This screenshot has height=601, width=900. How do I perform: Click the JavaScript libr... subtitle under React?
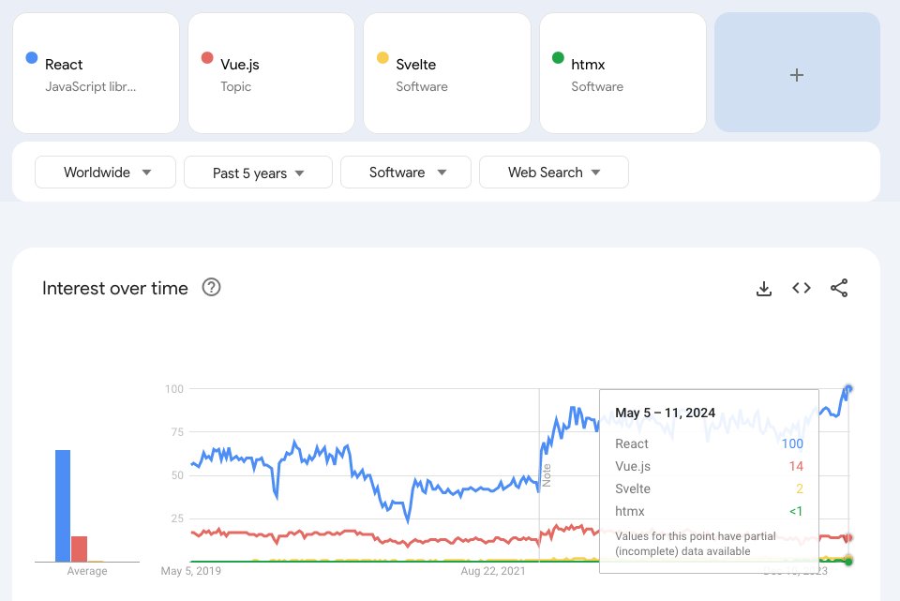tap(91, 86)
